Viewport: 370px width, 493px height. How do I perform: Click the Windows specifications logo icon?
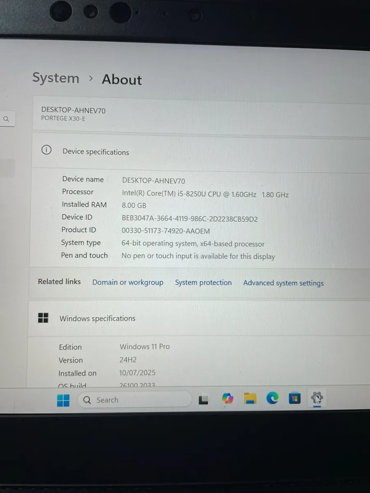tap(43, 318)
